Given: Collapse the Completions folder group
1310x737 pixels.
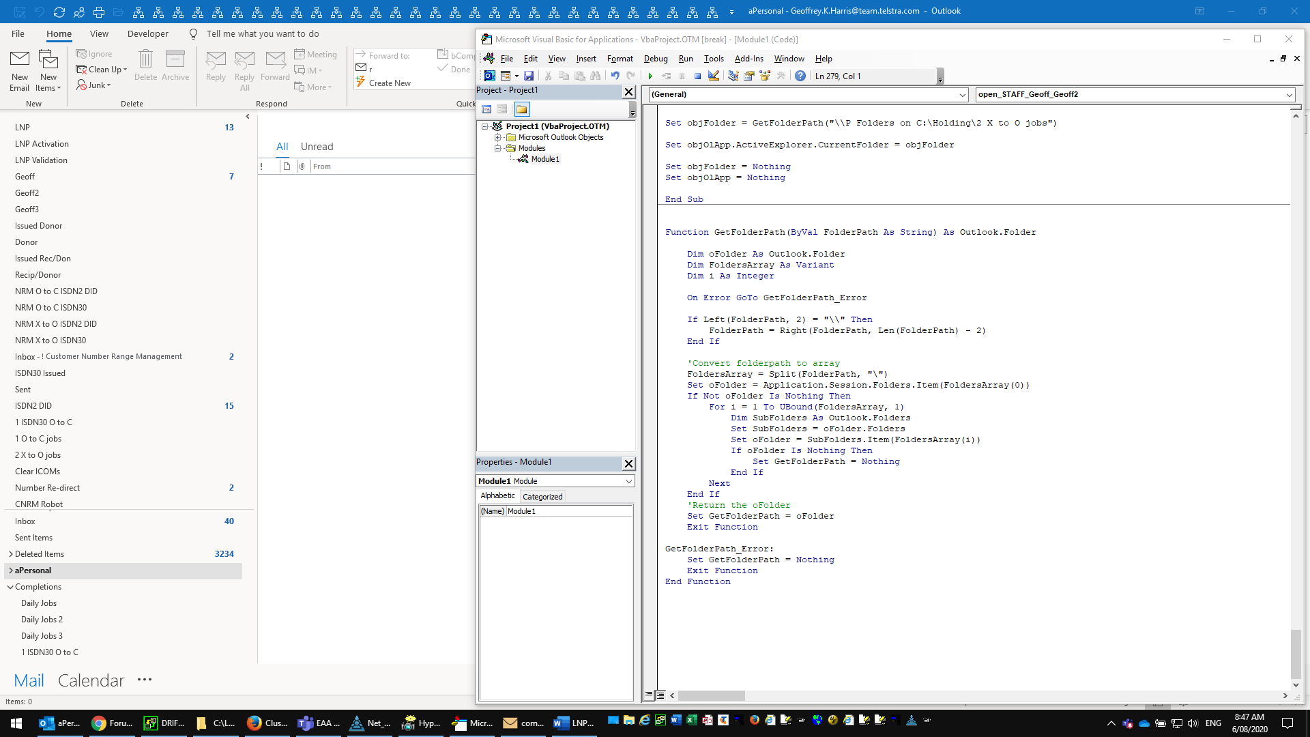Looking at the screenshot, I should tap(10, 587).
